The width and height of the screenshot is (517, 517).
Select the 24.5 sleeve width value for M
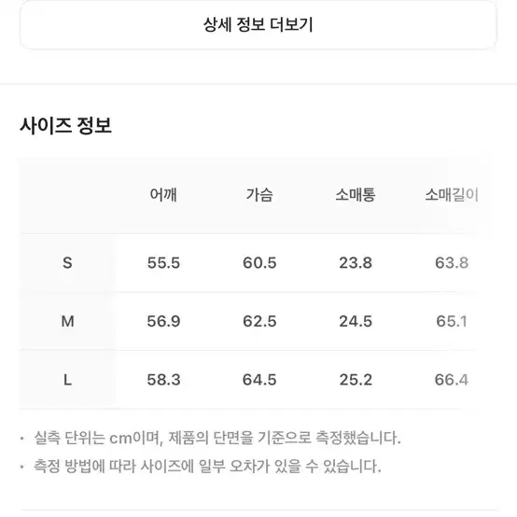pyautogui.click(x=356, y=321)
